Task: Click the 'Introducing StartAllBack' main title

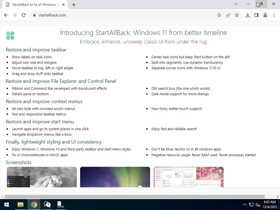Action: [143, 33]
